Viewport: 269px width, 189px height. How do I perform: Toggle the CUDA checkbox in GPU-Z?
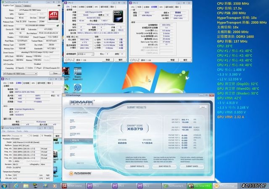pos(26,68)
